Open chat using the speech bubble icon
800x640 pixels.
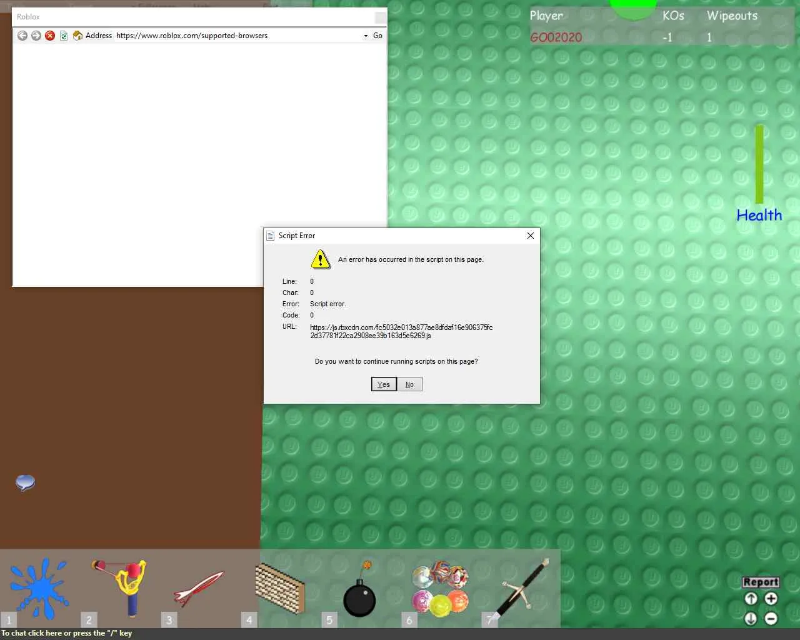click(25, 482)
